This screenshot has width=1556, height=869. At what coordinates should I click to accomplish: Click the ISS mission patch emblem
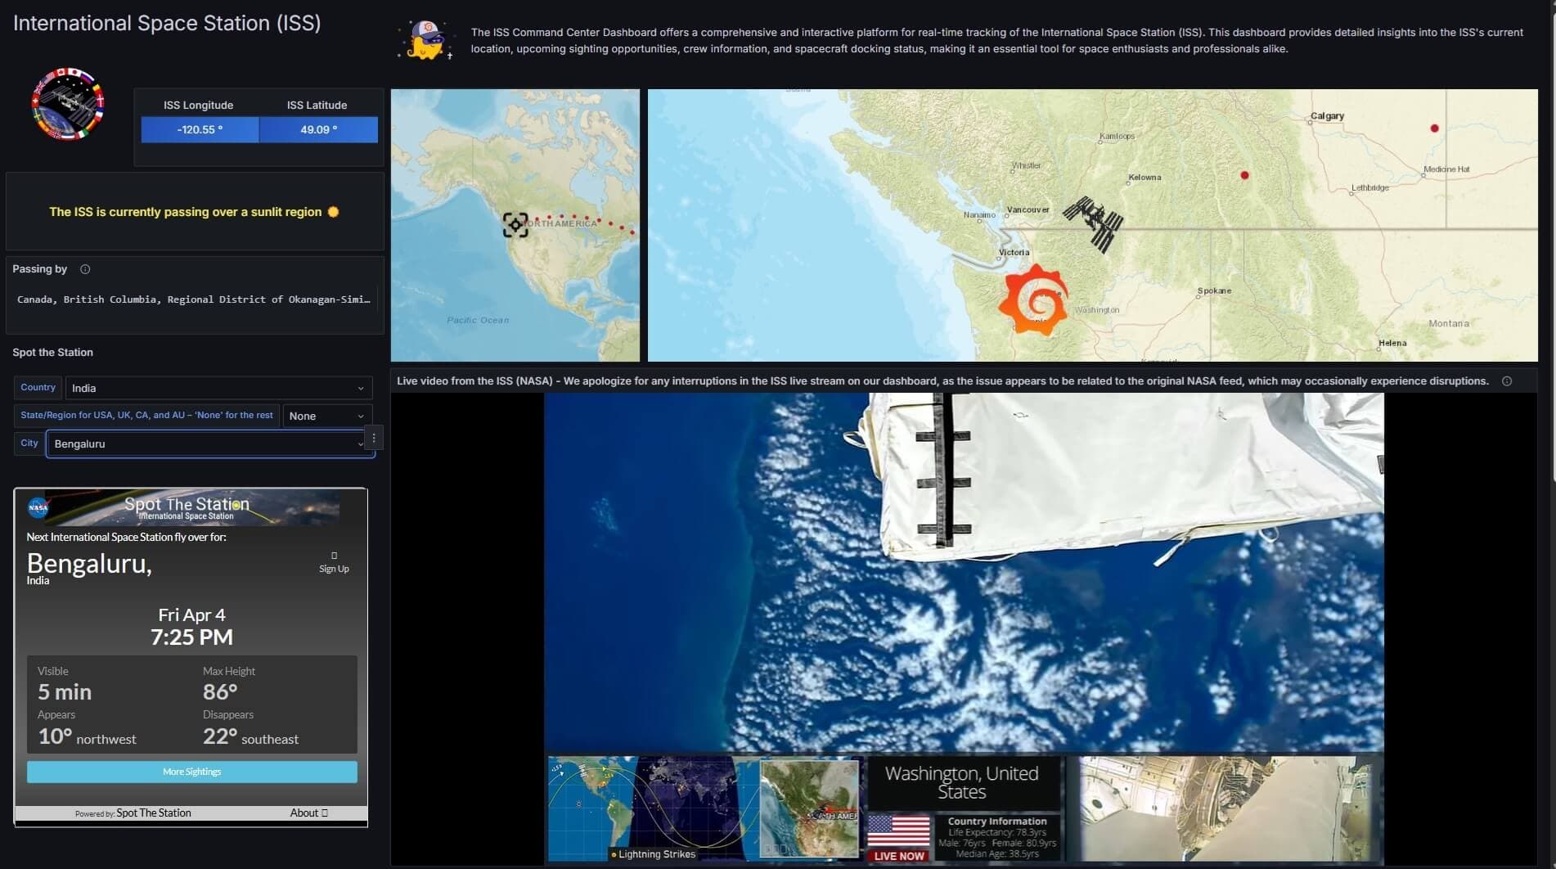66,105
